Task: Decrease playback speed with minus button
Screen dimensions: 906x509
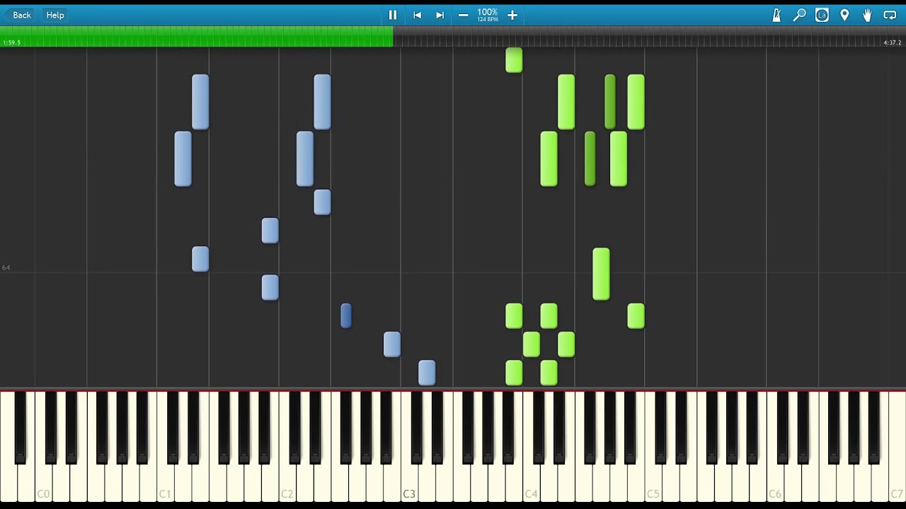Action: tap(464, 15)
